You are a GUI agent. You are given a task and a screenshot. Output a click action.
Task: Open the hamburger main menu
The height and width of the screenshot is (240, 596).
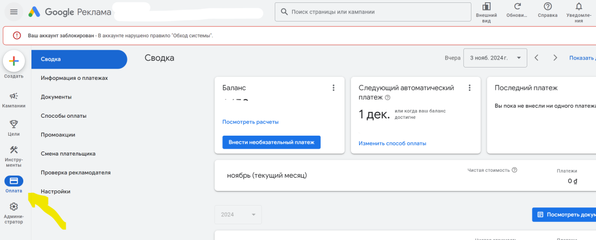(x=14, y=12)
